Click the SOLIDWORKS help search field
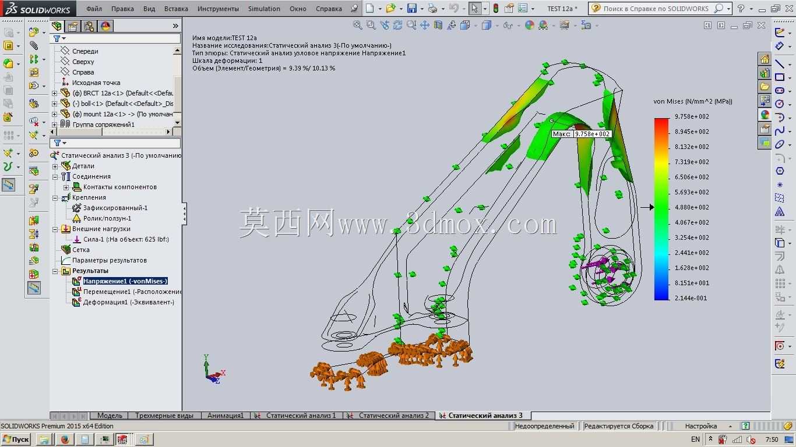 659,9
